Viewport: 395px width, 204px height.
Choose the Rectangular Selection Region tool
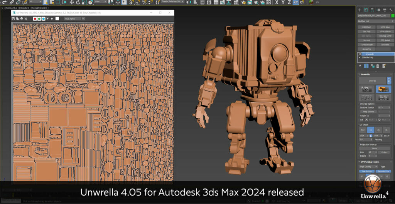click(x=58, y=2)
